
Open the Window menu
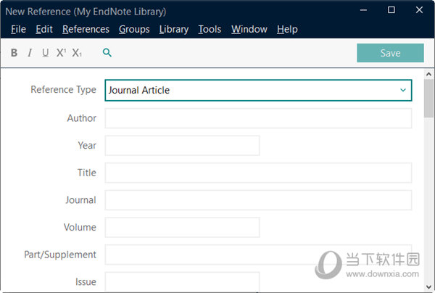[249, 29]
